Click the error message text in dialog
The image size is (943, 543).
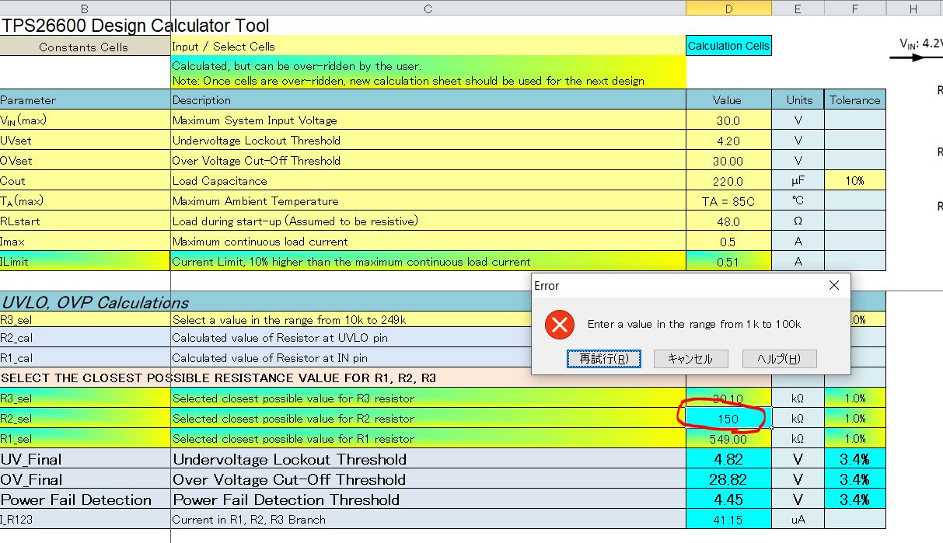693,324
